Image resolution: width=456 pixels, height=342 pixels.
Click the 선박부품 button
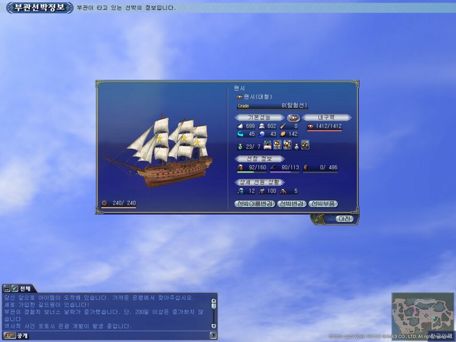pyautogui.click(x=323, y=204)
